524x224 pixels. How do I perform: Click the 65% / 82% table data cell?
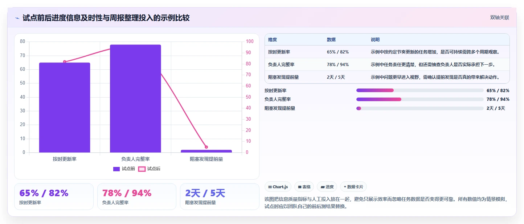(x=338, y=52)
